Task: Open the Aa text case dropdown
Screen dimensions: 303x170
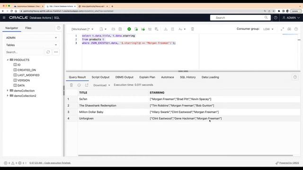Action: pos(182,29)
